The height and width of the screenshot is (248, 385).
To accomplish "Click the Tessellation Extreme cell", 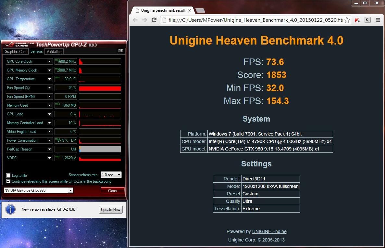I will pyautogui.click(x=270, y=209).
